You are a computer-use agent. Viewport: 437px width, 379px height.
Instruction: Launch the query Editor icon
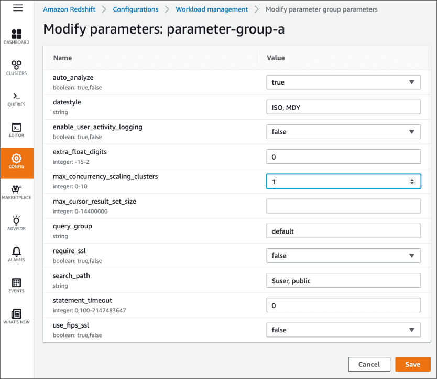tap(17, 128)
